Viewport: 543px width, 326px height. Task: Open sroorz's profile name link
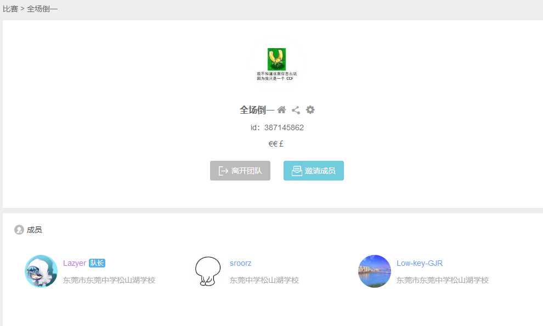(x=240, y=263)
